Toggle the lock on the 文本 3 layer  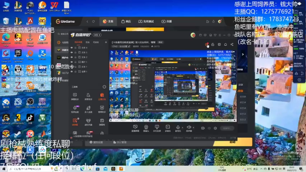[x=75, y=52]
